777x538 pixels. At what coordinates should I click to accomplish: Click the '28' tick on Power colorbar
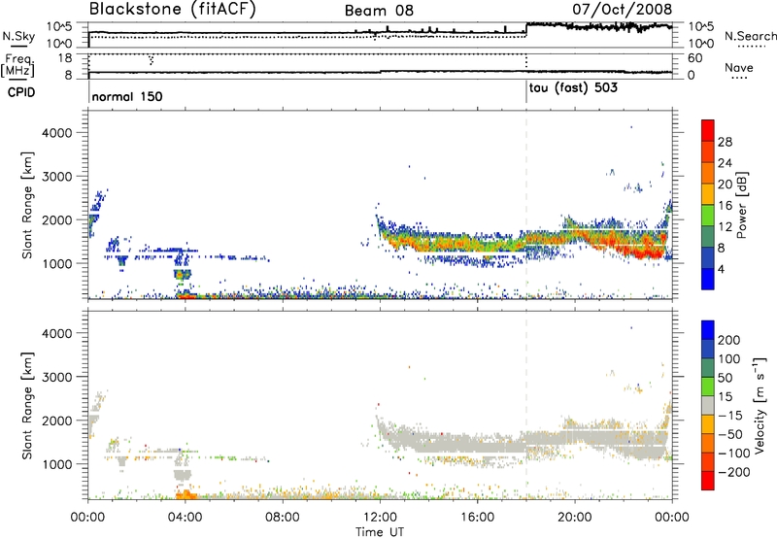725,142
